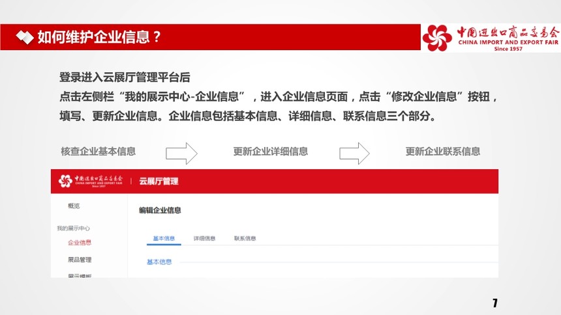Click the slide title 如何维护企业信息

click(x=99, y=37)
